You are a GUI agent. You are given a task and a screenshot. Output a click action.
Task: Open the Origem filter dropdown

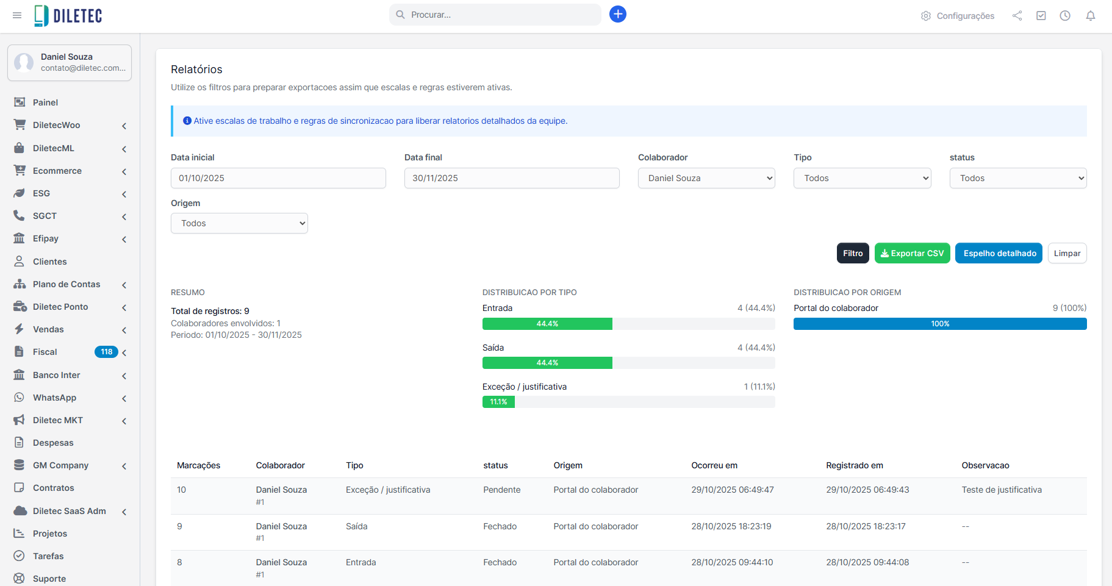(x=239, y=223)
